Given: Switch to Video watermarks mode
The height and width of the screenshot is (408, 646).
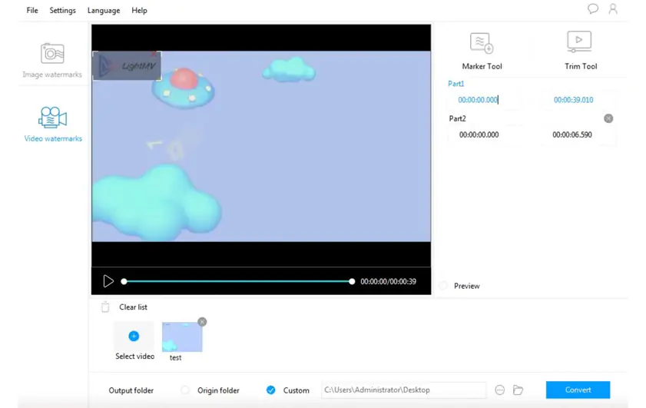Looking at the screenshot, I should 53,124.
